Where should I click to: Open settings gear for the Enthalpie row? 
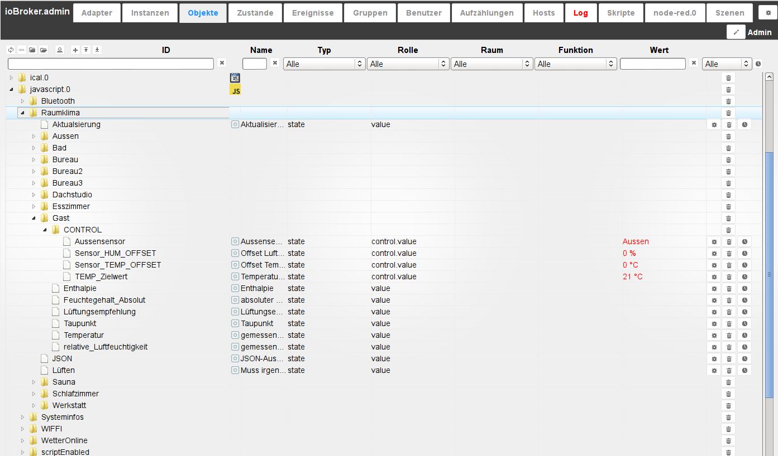tap(714, 288)
